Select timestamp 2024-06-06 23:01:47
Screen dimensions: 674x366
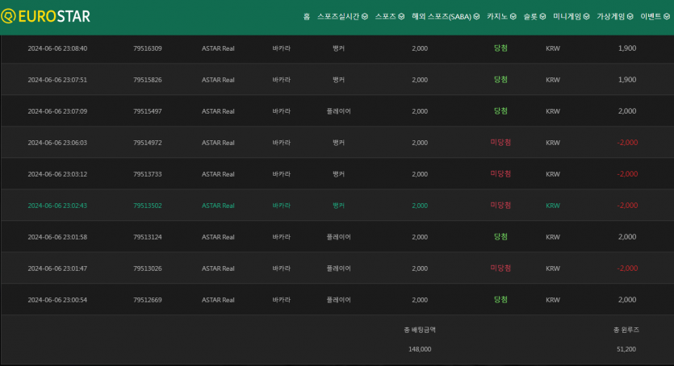tap(57, 268)
